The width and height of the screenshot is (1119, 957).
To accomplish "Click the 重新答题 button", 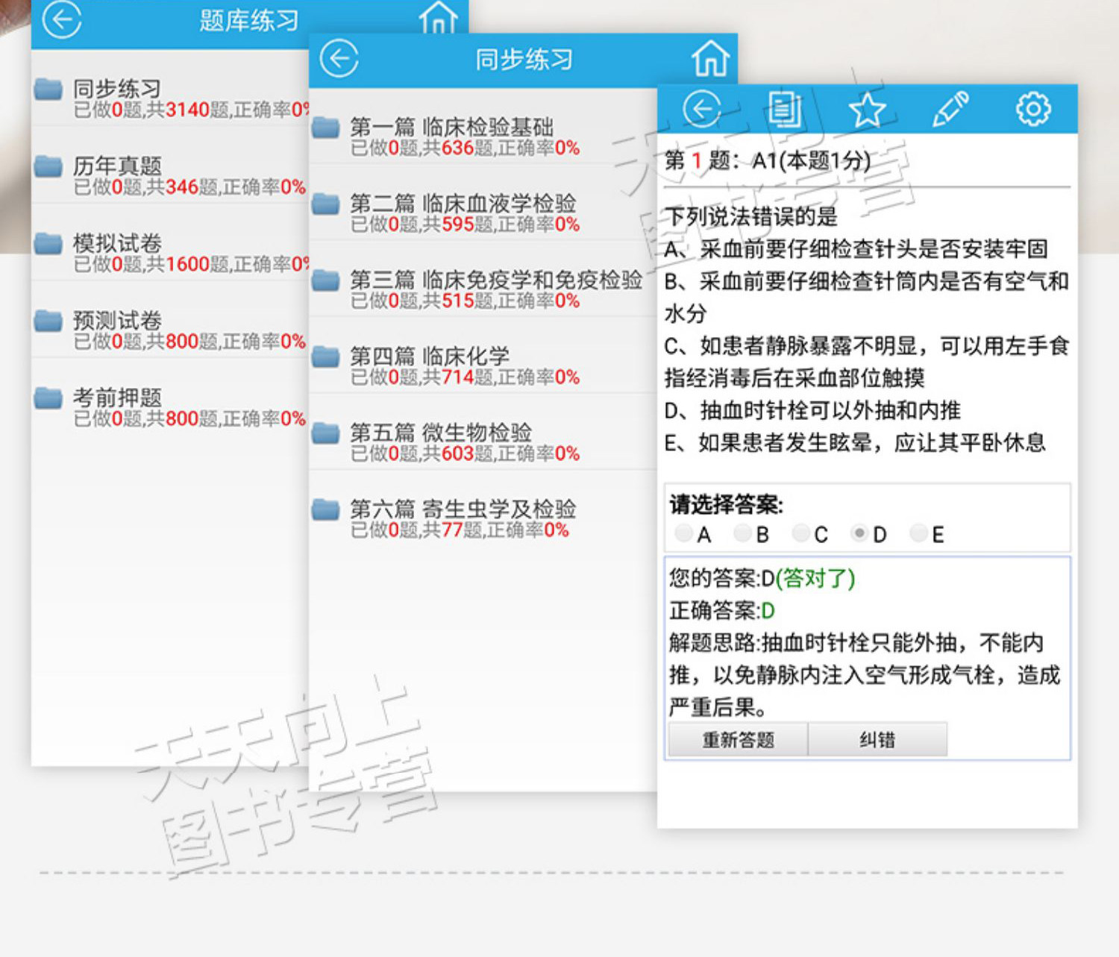I will [738, 740].
